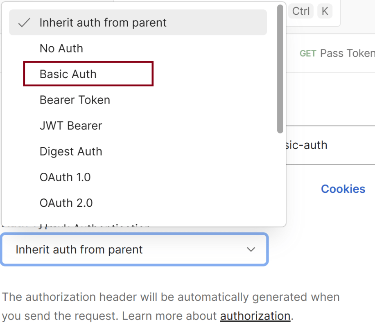Viewport: 375px width, 327px height.
Task: Choose Digest Auth from the dropdown list
Action: coord(70,151)
